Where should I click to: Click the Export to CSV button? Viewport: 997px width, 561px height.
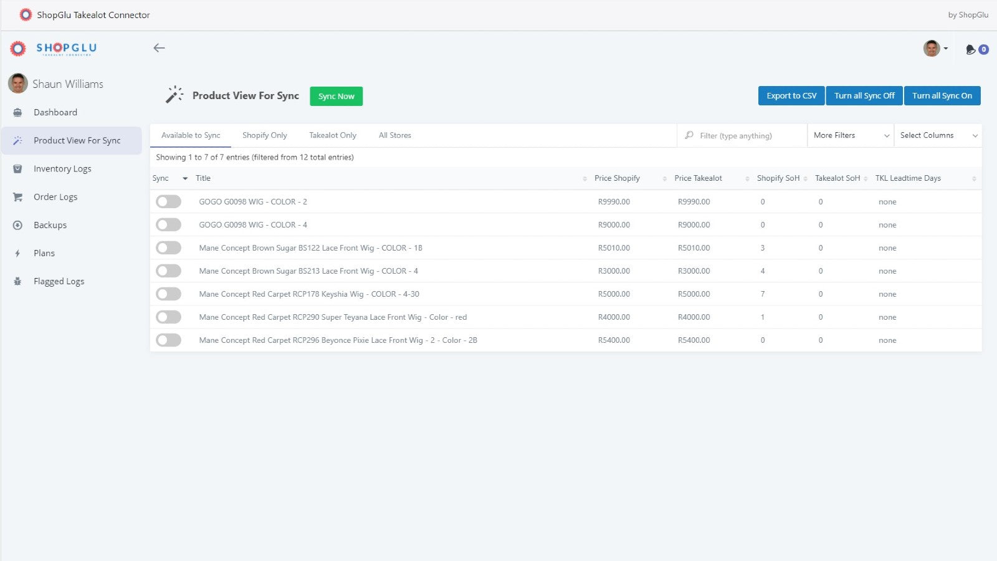coord(791,96)
